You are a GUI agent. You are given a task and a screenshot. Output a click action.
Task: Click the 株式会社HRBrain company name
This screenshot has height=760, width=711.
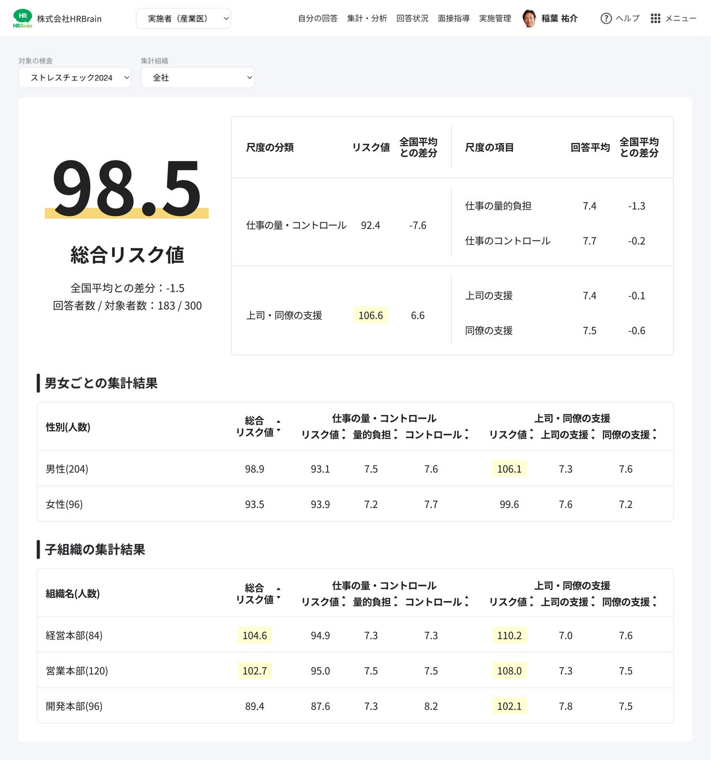tap(69, 19)
